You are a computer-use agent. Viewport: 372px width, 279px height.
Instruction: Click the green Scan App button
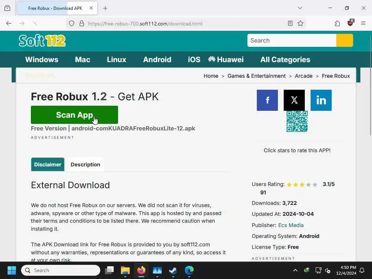click(74, 115)
